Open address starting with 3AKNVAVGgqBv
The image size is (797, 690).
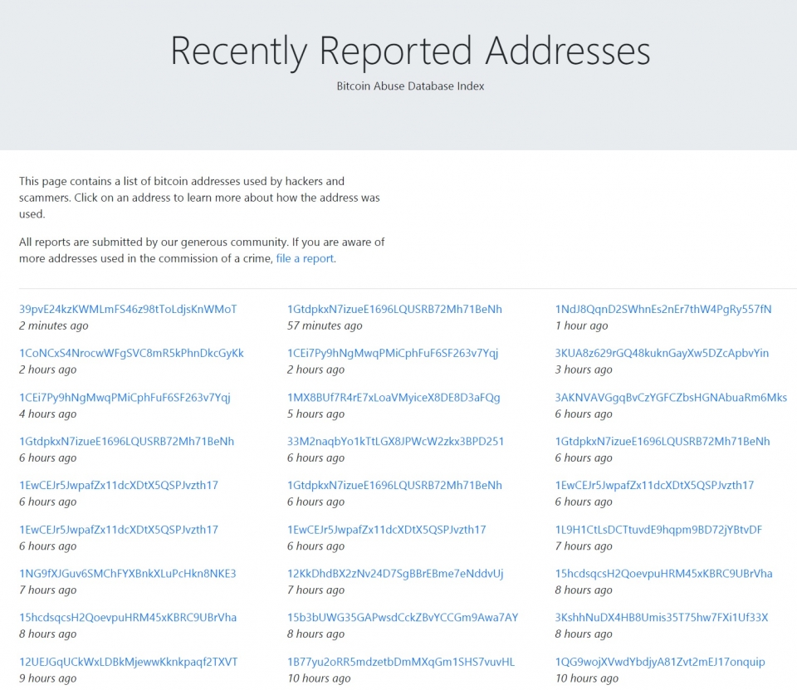671,397
